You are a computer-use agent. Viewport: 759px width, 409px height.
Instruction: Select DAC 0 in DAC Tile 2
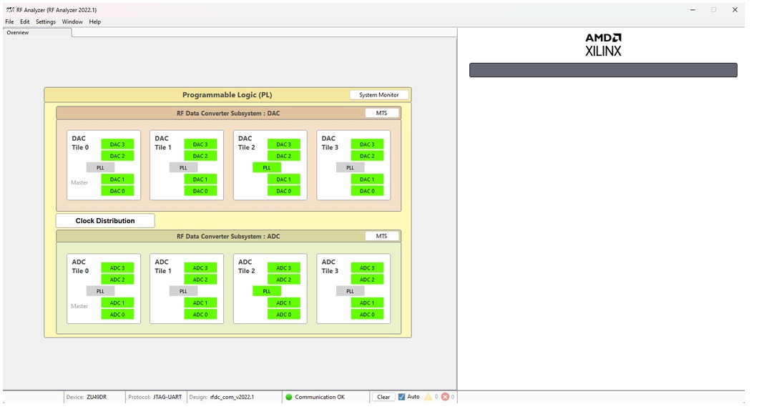pyautogui.click(x=284, y=191)
